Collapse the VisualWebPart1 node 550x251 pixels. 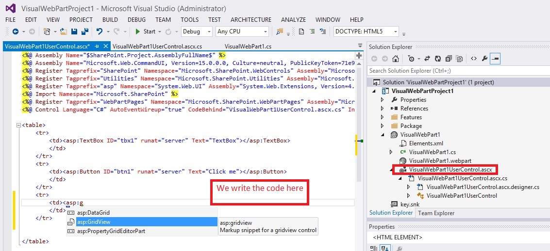(383, 135)
